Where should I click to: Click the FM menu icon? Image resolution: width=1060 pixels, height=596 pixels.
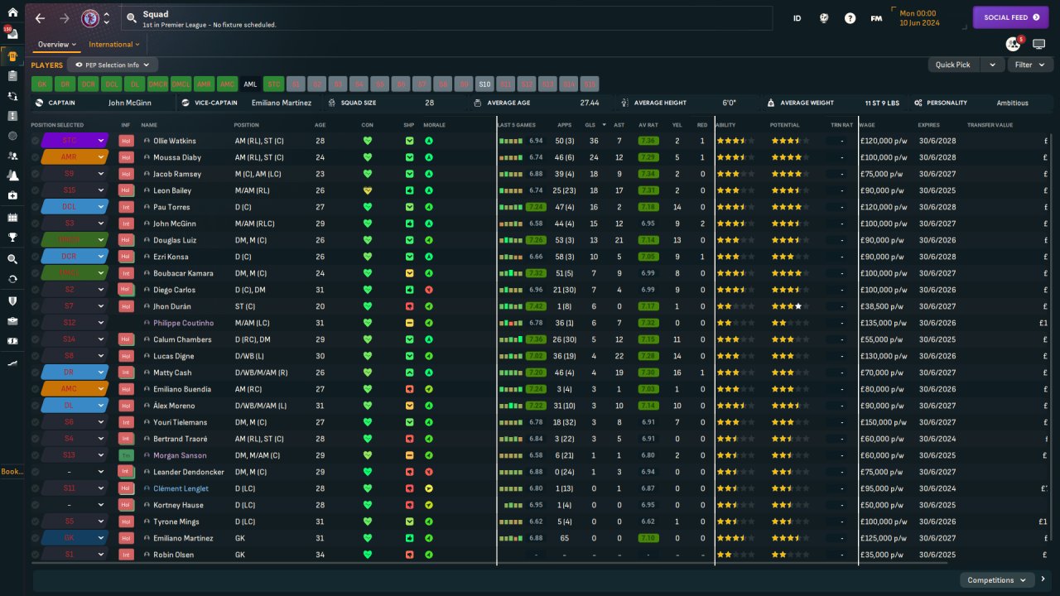point(876,18)
